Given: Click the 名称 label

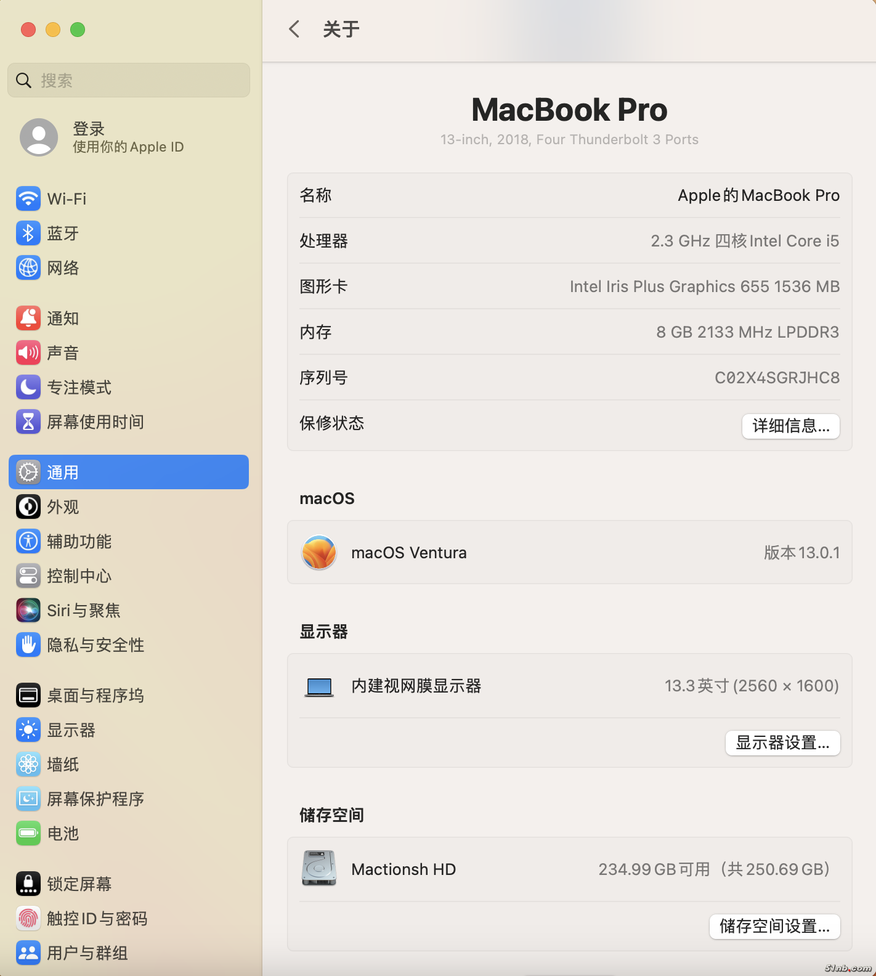Looking at the screenshot, I should [x=316, y=195].
